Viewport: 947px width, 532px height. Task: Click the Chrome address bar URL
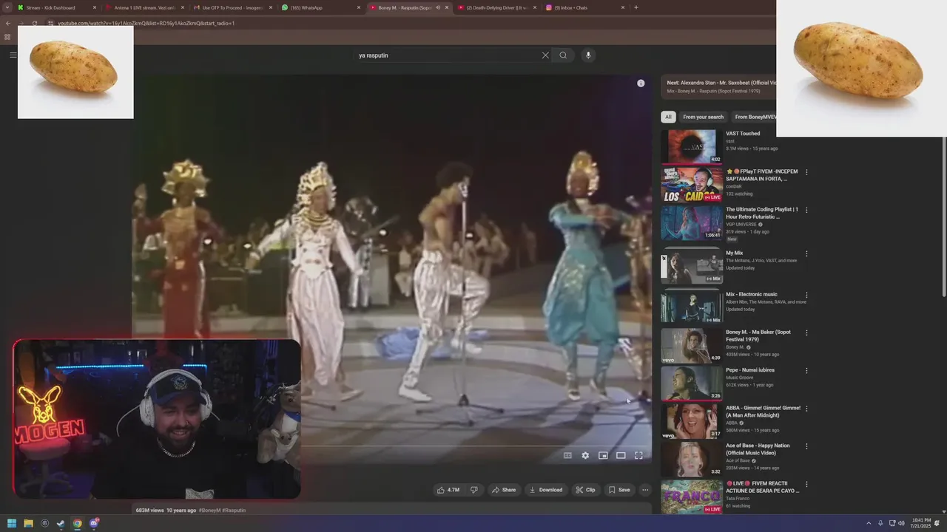(x=146, y=23)
